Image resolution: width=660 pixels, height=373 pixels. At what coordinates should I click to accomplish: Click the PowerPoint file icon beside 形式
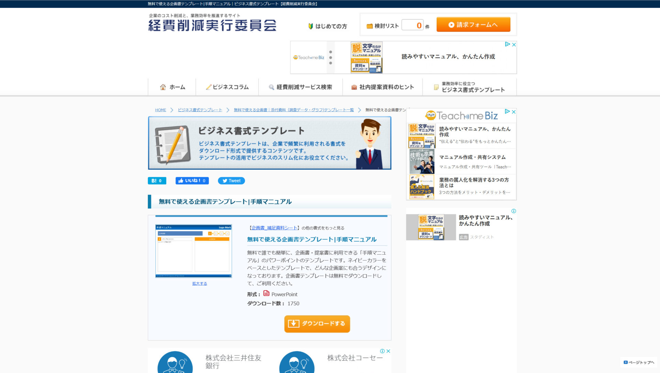pyautogui.click(x=266, y=294)
